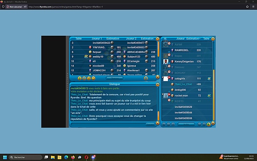Viewport: 257px width, 161px height.
Task: Toggle the small checkbox under catsgirls' avatar
Action: pyautogui.click(x=169, y=80)
